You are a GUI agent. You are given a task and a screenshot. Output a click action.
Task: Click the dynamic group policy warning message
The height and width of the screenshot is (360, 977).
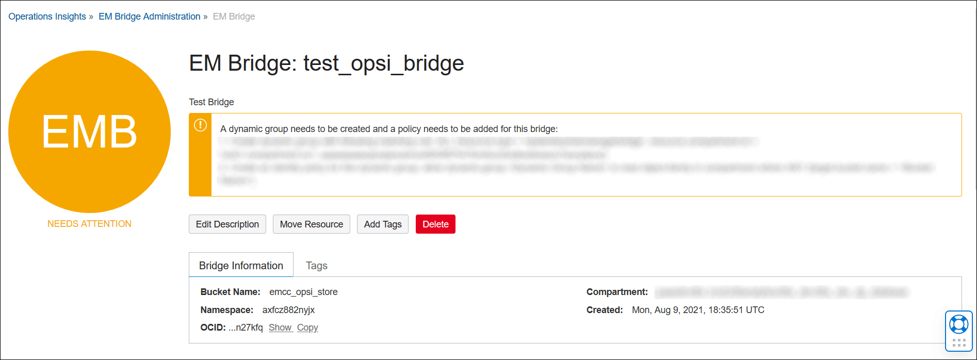pyautogui.click(x=389, y=129)
